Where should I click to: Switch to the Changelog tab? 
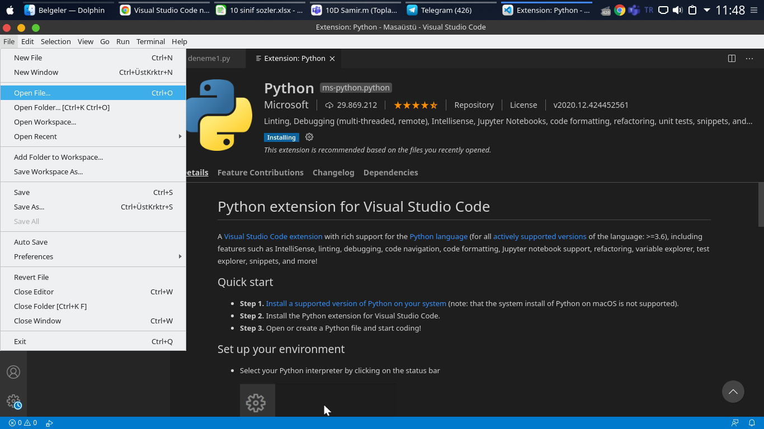333,173
